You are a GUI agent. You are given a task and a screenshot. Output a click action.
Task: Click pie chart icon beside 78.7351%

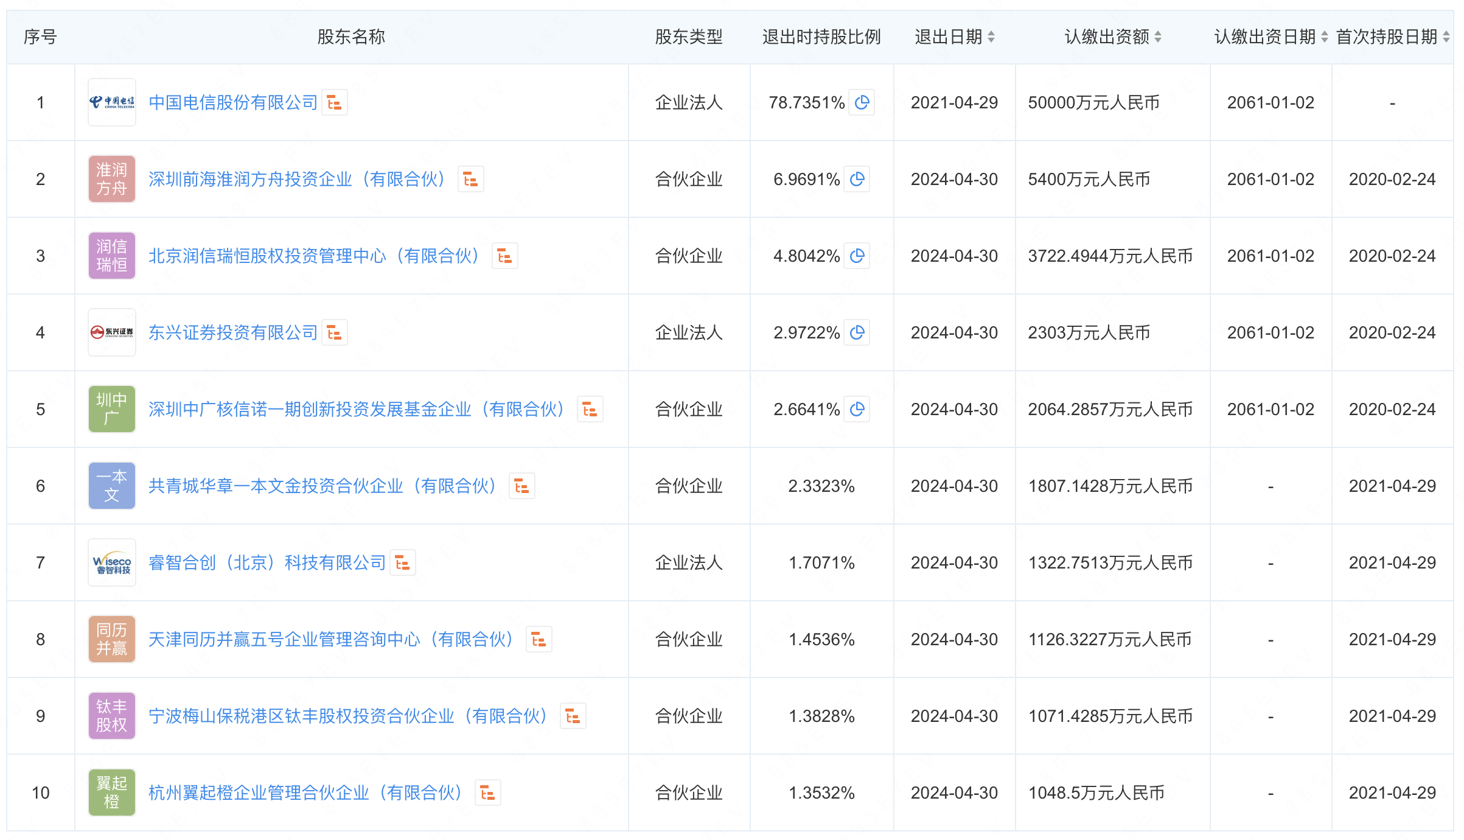862,102
